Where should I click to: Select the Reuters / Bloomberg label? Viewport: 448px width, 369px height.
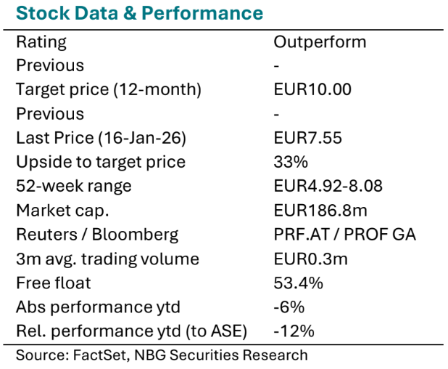(97, 235)
